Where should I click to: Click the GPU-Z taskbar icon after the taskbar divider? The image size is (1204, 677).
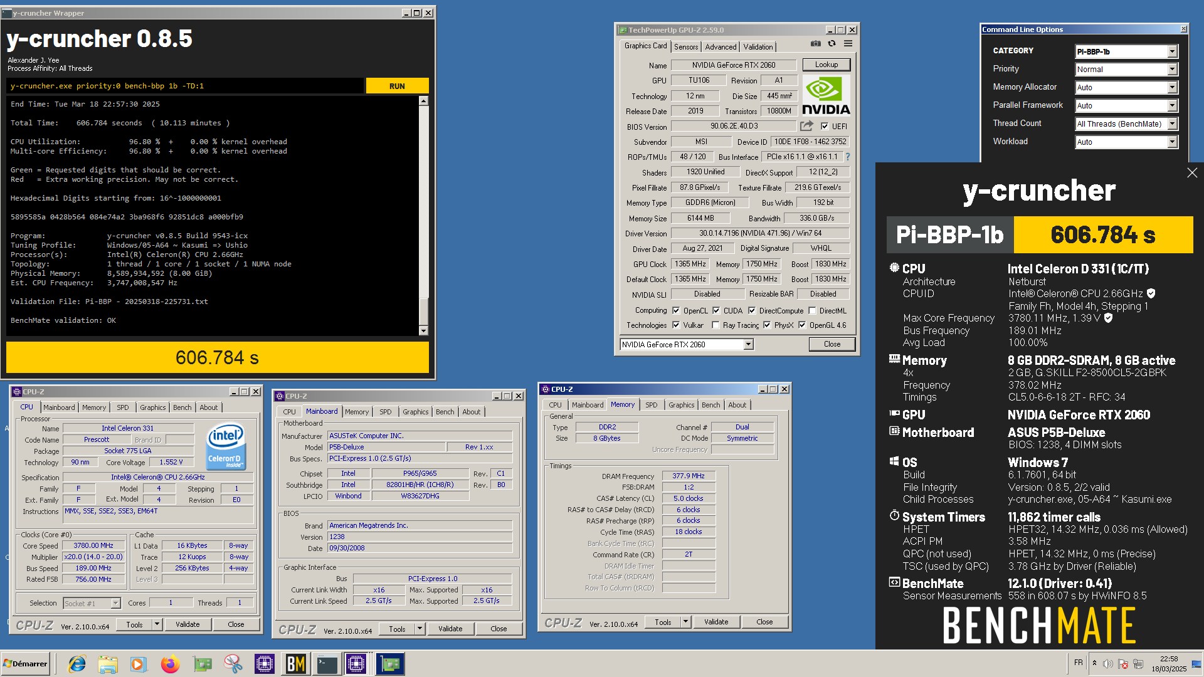click(390, 664)
